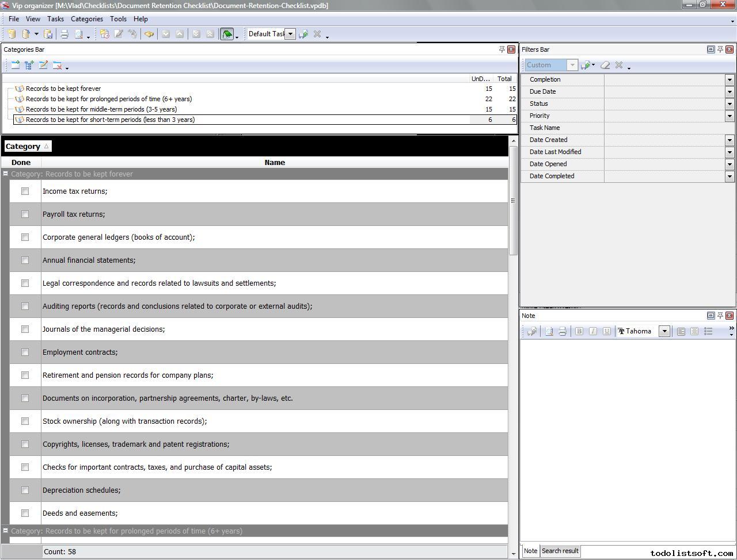This screenshot has width=737, height=560.
Task: Collapse 'Records to be kept forever' group
Action: [5, 174]
